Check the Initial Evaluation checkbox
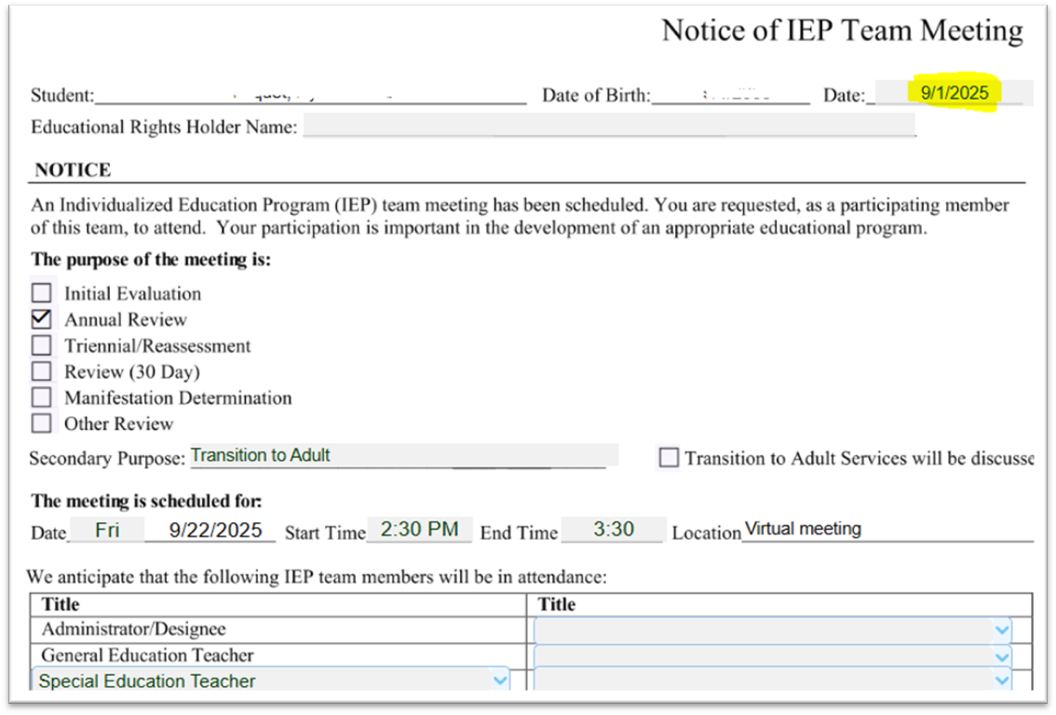This screenshot has width=1056, height=715. [x=42, y=293]
